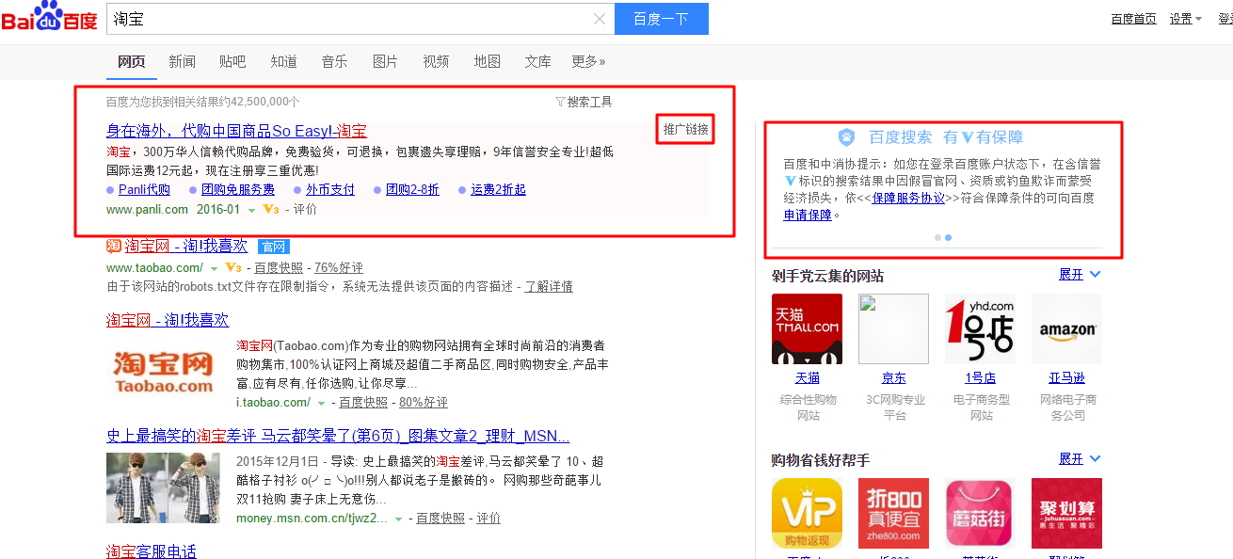Image resolution: width=1233 pixels, height=559 pixels.
Task: Expand 剁手党云集的网站 with 展开
Action: click(1079, 275)
